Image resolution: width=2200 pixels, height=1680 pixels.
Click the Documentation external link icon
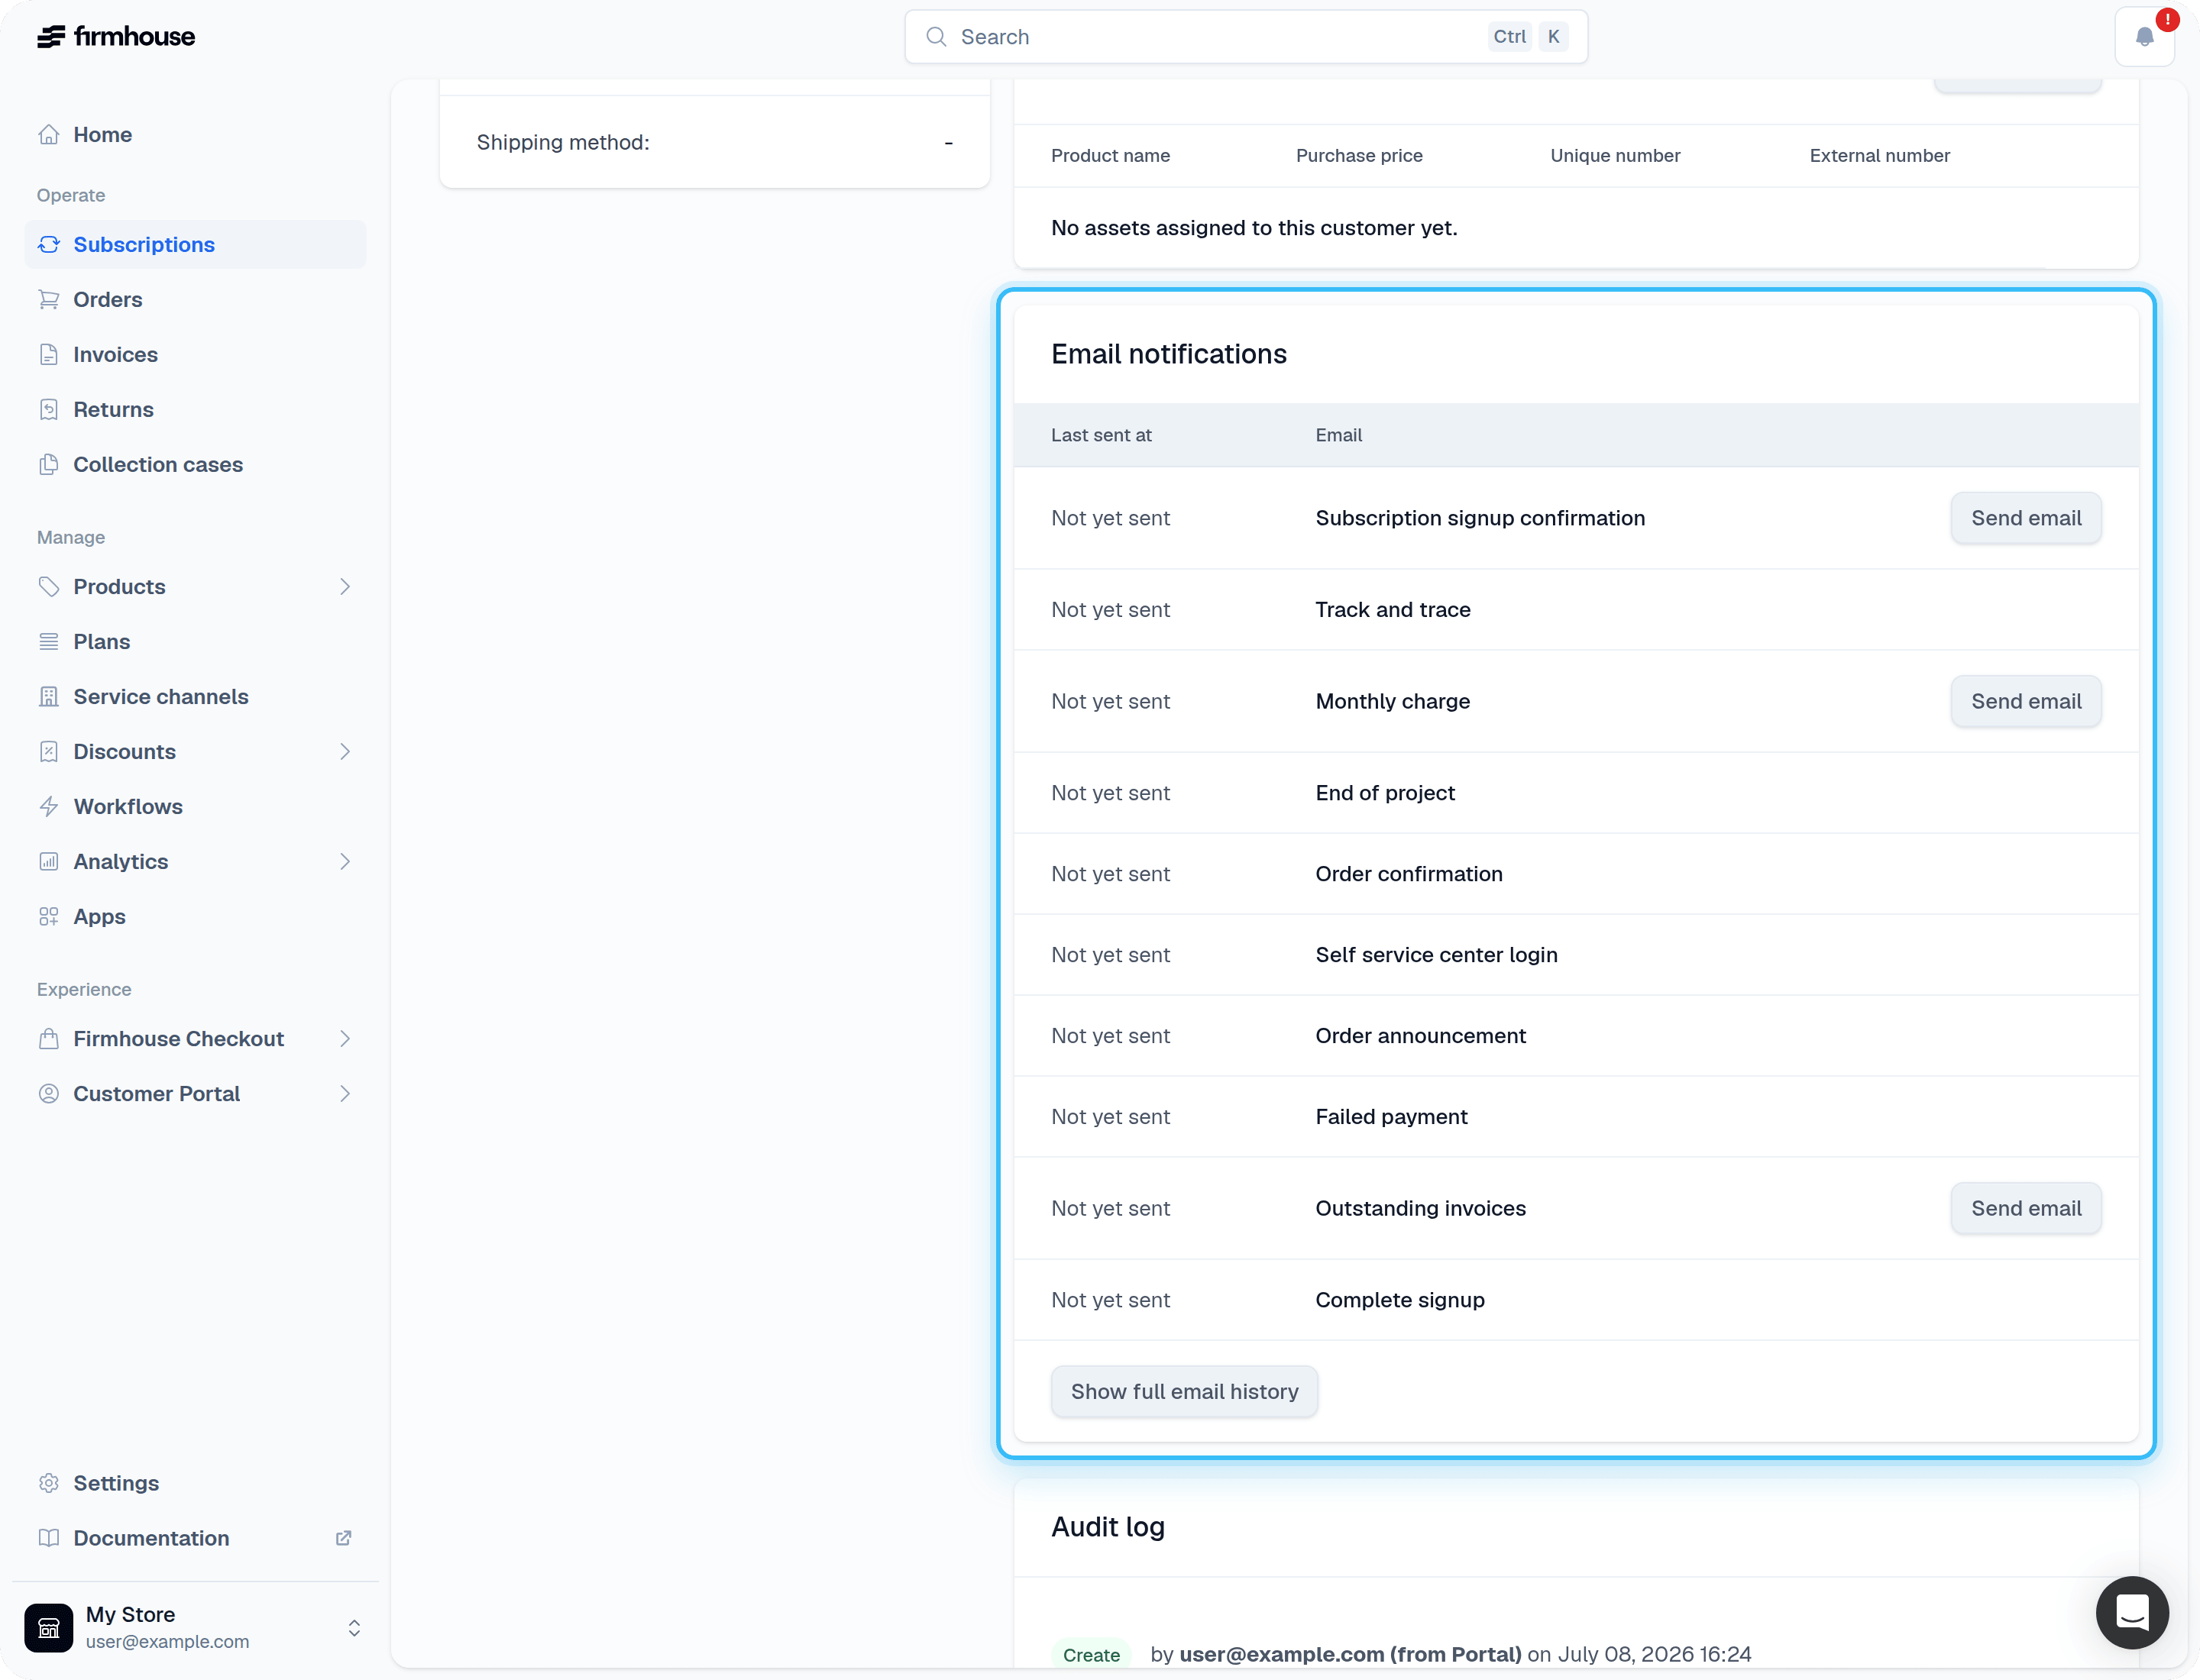coord(343,1537)
